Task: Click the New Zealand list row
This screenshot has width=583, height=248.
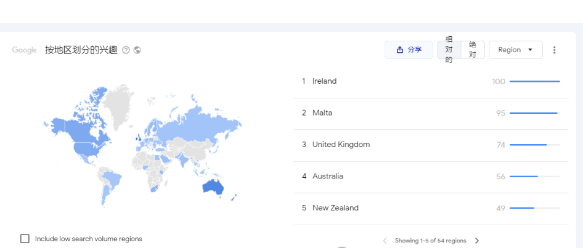Action: [x=335, y=208]
